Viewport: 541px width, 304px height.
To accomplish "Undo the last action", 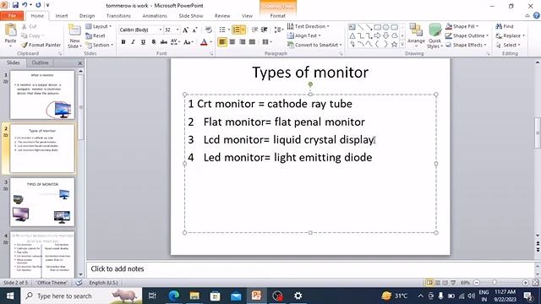I will [25, 5].
